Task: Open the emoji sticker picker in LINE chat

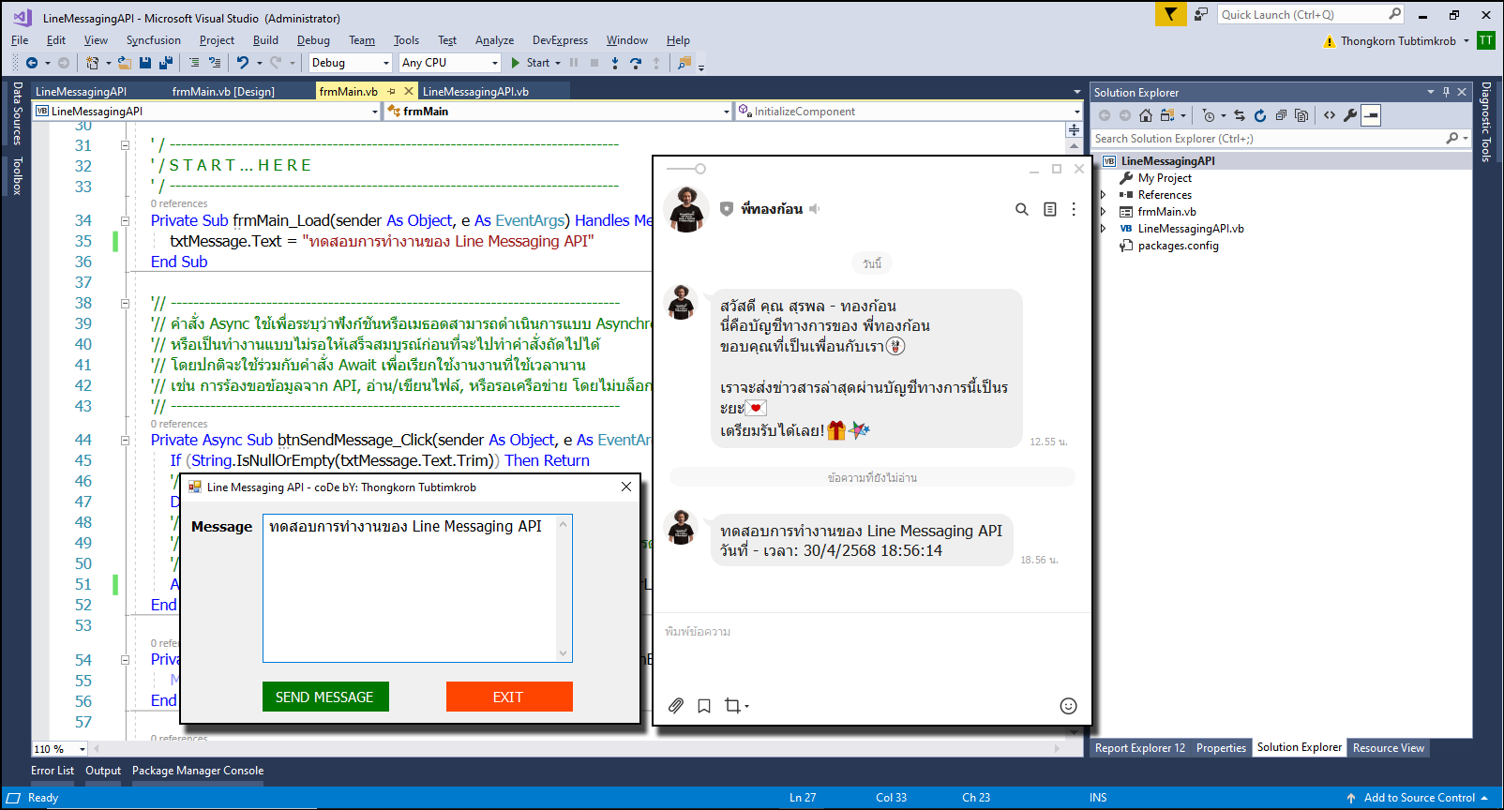Action: click(1068, 706)
